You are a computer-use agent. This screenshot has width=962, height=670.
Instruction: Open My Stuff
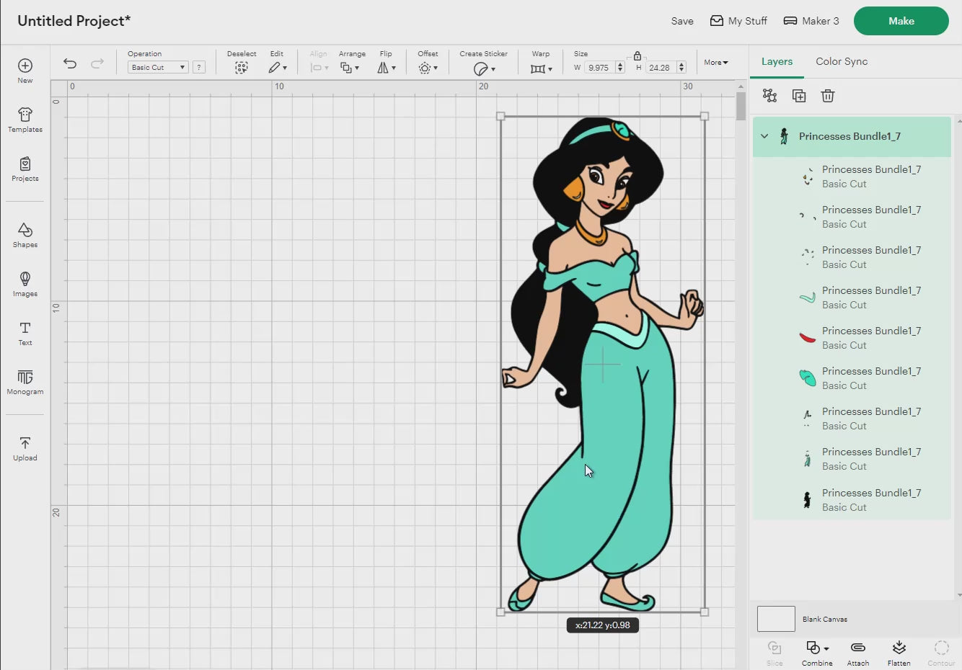tap(738, 21)
